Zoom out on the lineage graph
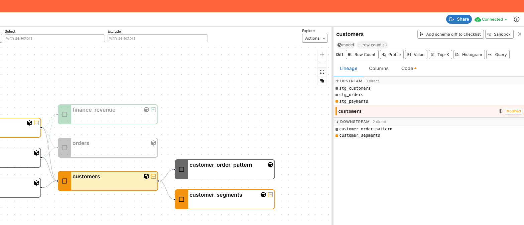This screenshot has height=225, width=524. click(x=322, y=63)
